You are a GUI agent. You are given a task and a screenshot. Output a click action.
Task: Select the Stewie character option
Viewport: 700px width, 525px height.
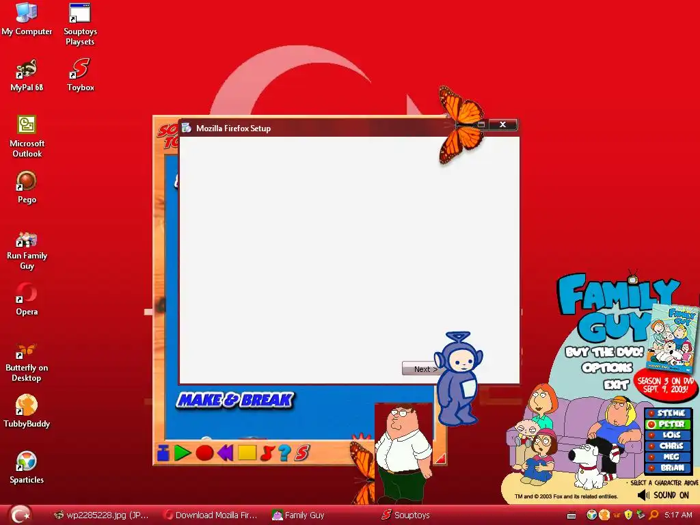pos(668,414)
